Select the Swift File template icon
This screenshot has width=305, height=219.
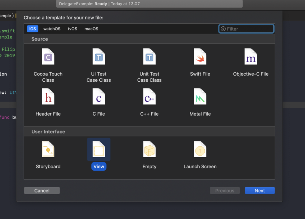point(200,56)
